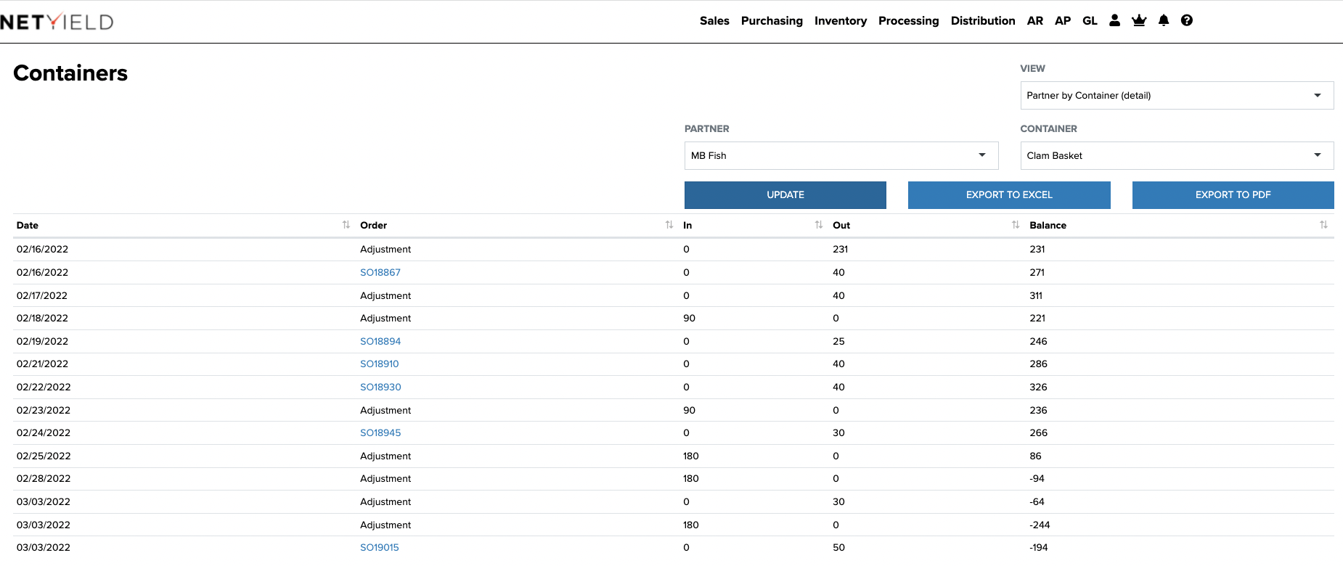Click the NetYield logo
Image resolution: width=1343 pixels, height=566 pixels.
click(57, 22)
